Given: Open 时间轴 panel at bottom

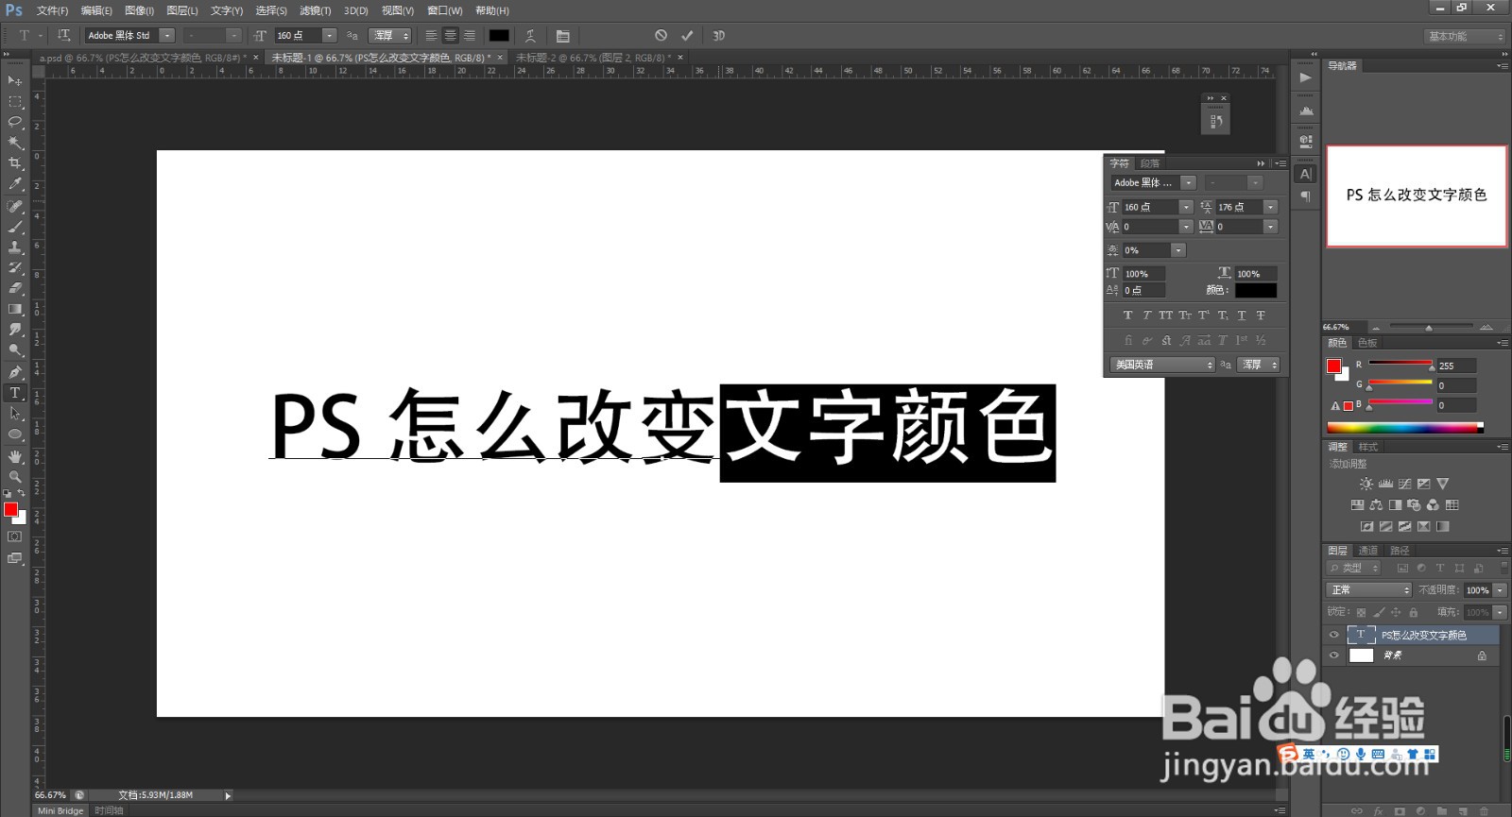Looking at the screenshot, I should point(109,810).
